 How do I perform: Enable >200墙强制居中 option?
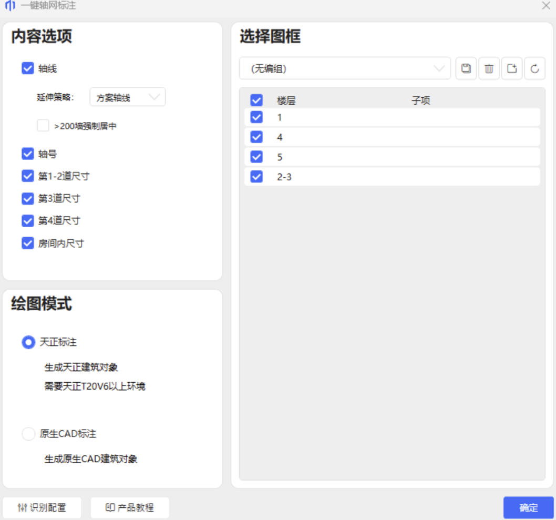tap(43, 126)
